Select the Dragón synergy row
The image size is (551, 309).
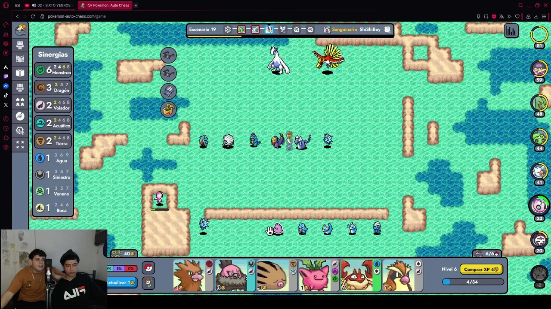(x=53, y=88)
